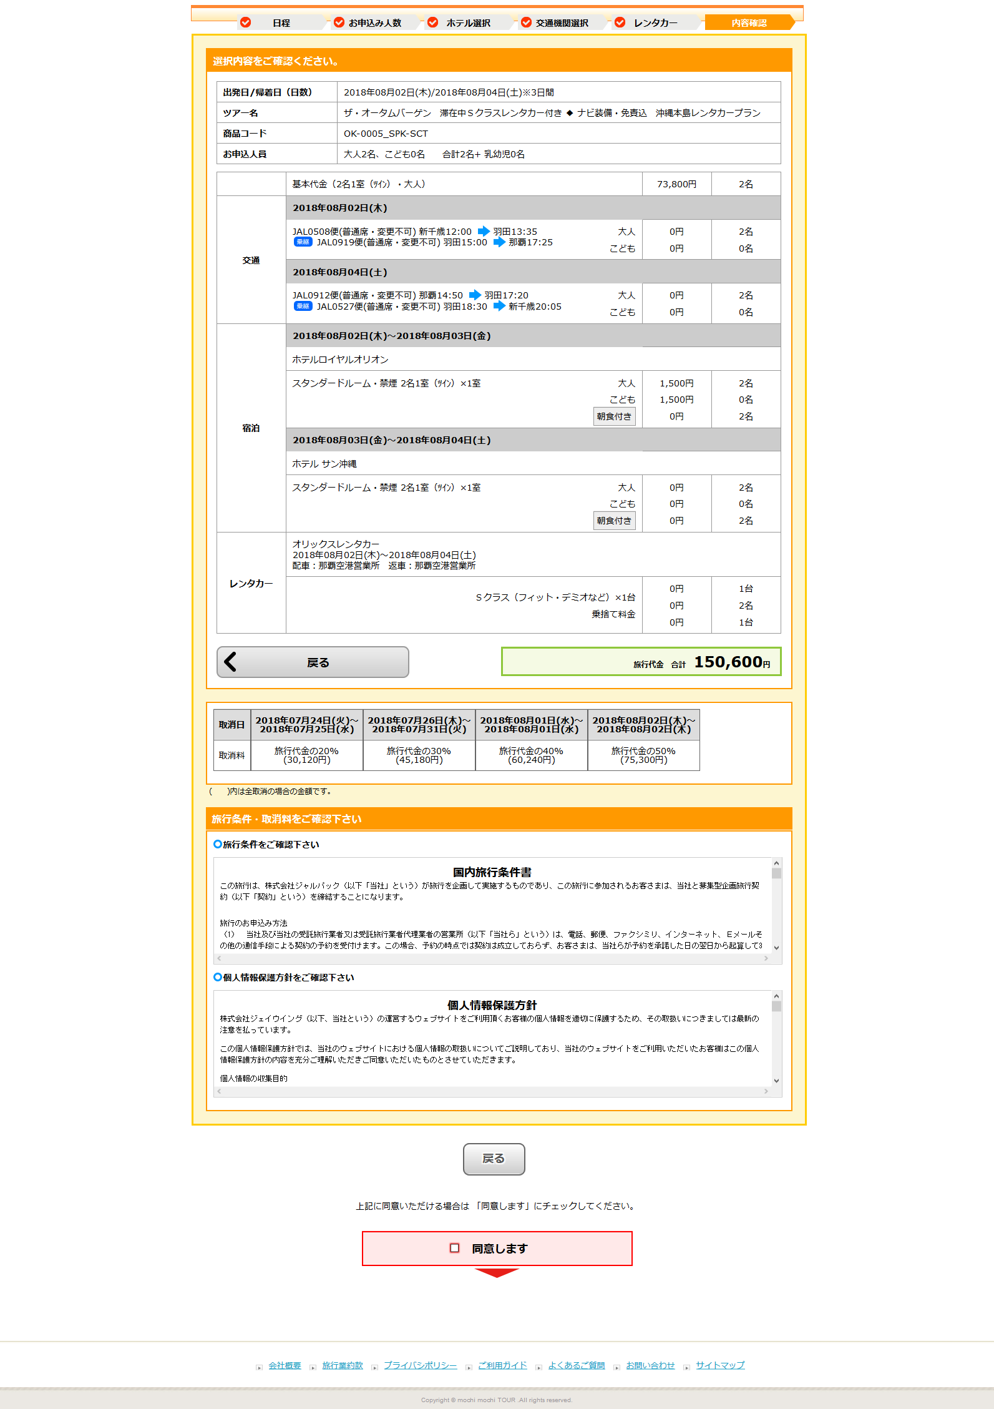994x1409 pixels.
Task: Click the arrow icon before お問い合わせ
Action: pos(616,1368)
